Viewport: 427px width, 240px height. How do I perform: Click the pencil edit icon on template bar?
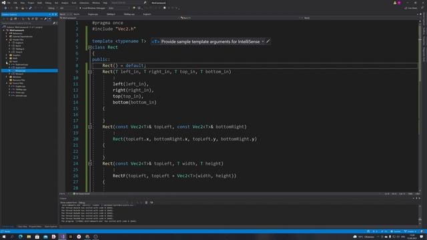(268, 41)
